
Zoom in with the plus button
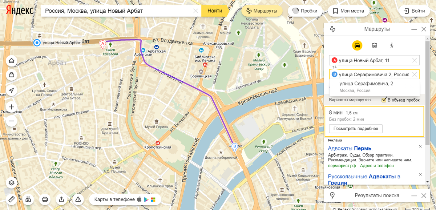click(12, 107)
